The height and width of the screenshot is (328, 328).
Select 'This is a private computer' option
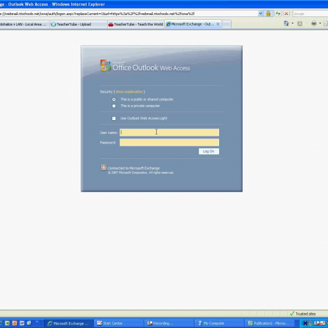pyautogui.click(x=114, y=106)
